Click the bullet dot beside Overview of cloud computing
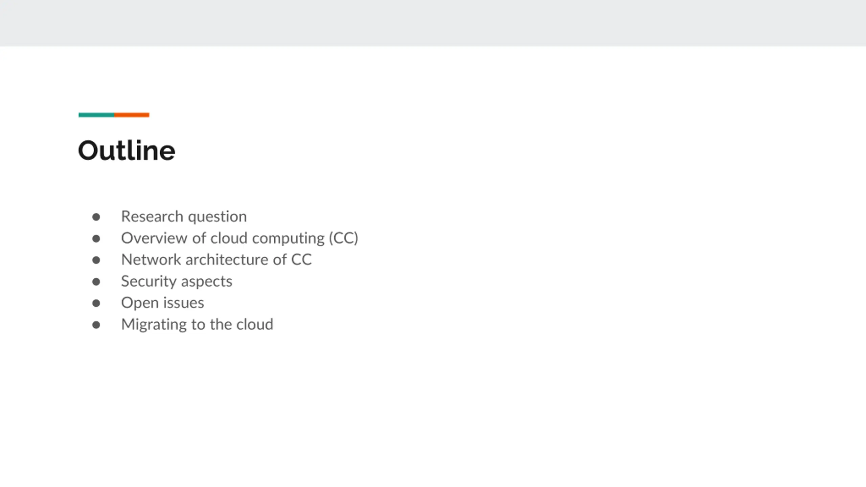 click(96, 238)
